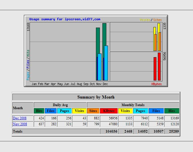Viewport: 193px width, 152px height.
Task: Click the total pages value 14052
Action: [143, 131]
